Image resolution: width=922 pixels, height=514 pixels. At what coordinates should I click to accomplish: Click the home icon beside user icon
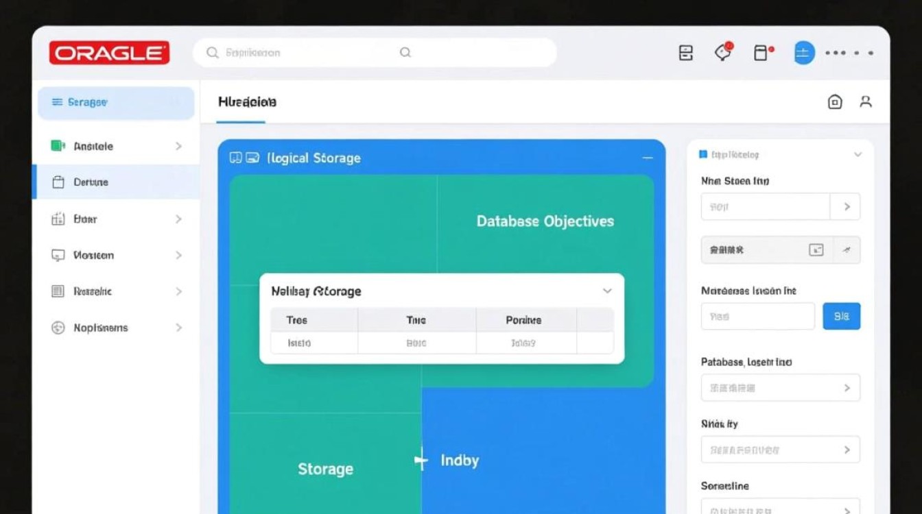pos(835,102)
